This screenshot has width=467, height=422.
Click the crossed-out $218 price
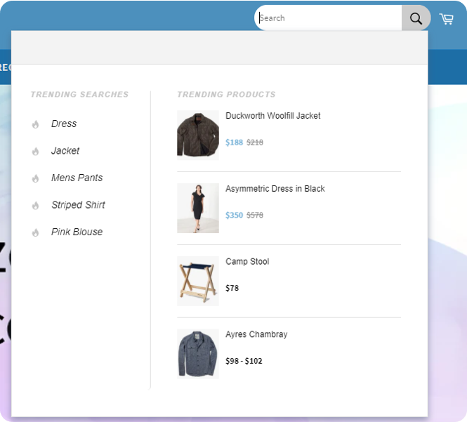(x=255, y=143)
